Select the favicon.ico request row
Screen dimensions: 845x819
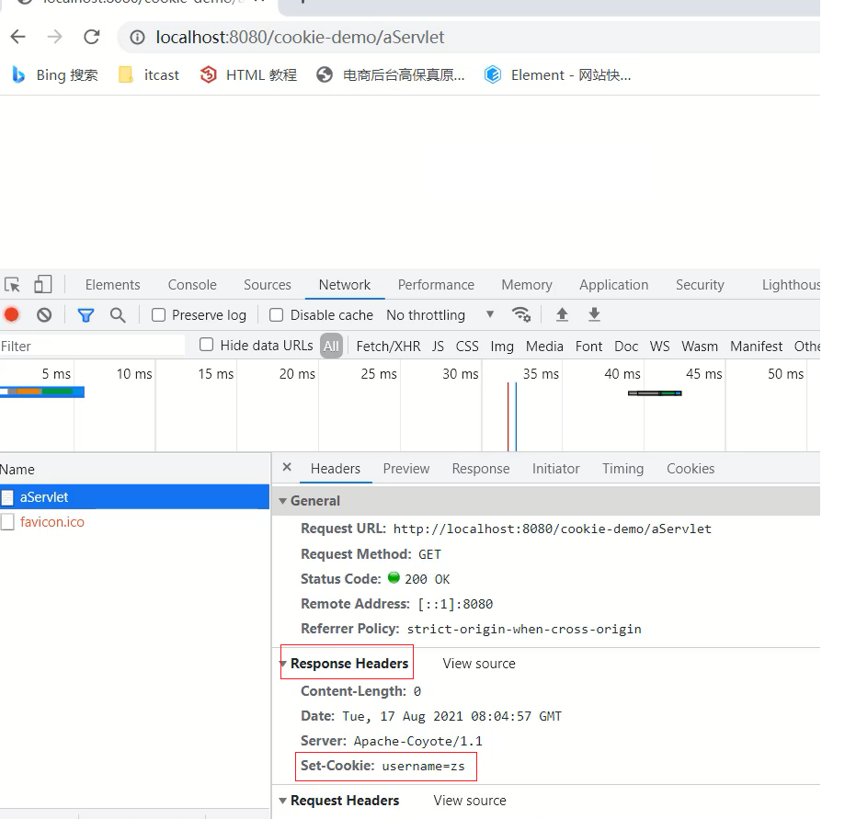(x=135, y=521)
